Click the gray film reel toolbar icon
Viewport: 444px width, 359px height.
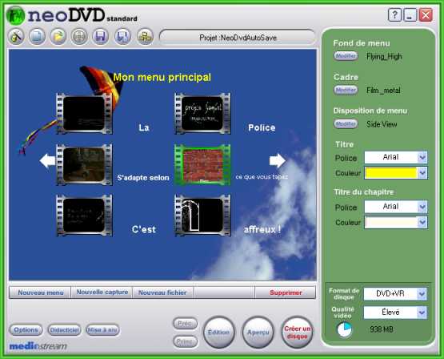pyautogui.click(x=79, y=37)
